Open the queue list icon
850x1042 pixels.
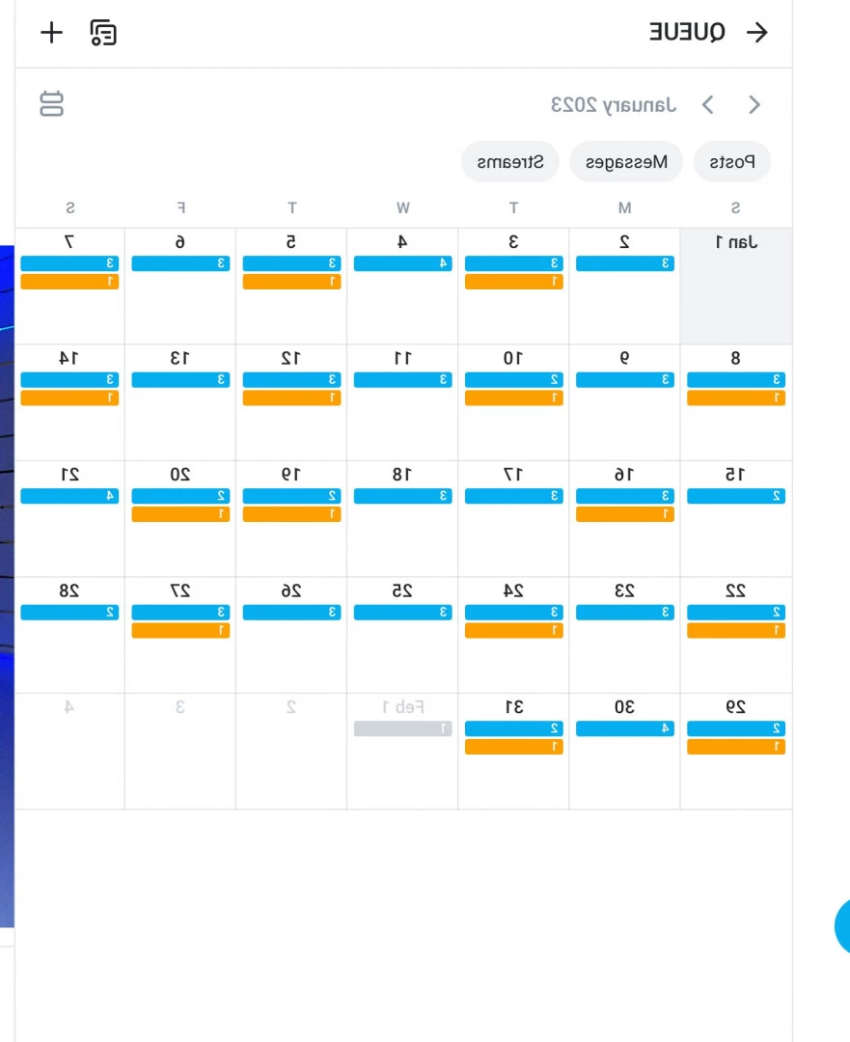point(103,33)
